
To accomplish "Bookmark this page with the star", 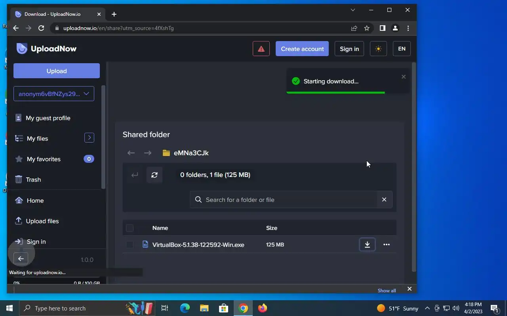I will coord(367,28).
